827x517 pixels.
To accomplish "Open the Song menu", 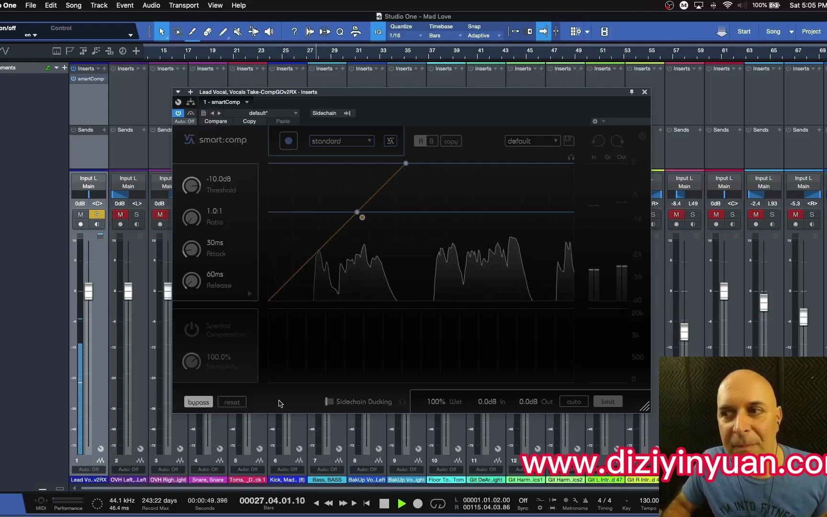I will coord(73,5).
